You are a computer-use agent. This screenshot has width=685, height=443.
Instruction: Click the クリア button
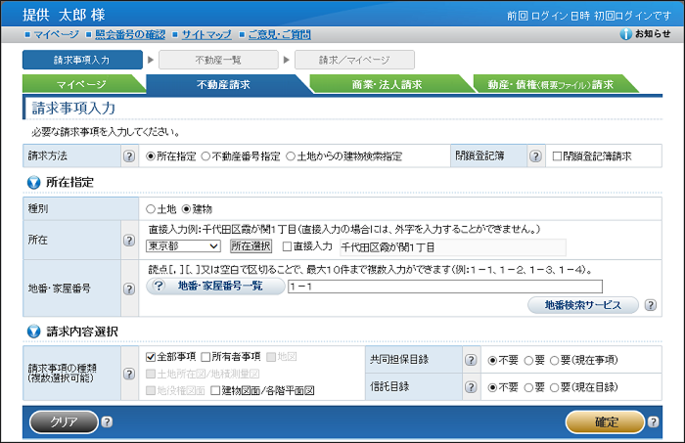point(64,422)
